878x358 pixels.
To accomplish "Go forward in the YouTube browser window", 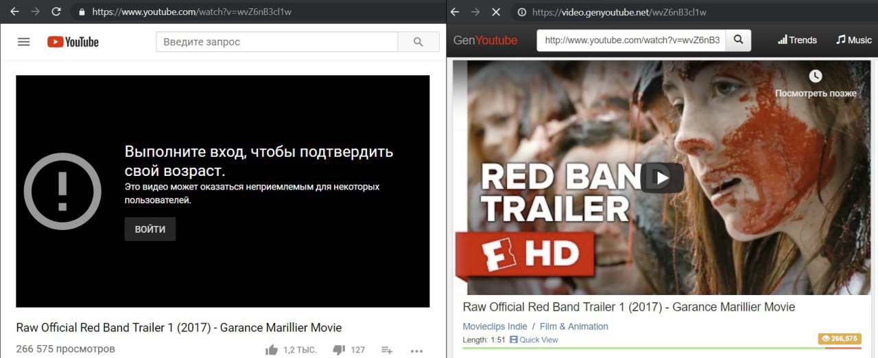I will click(x=36, y=12).
